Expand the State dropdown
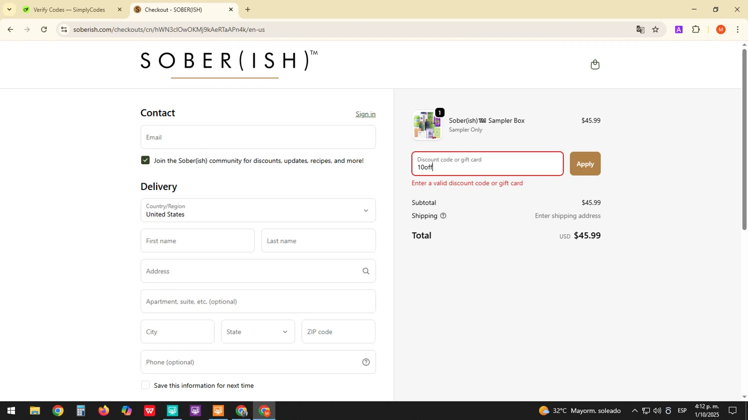 (258, 331)
